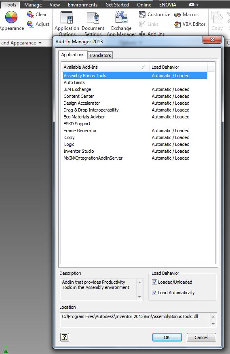
Task: Open Application Options
Action: click(x=67, y=23)
